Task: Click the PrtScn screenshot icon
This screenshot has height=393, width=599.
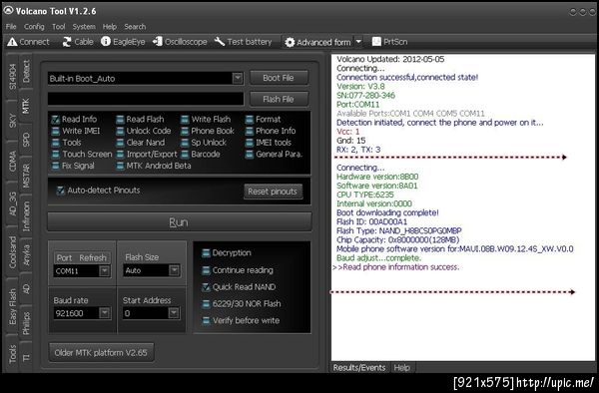Action: [376, 42]
